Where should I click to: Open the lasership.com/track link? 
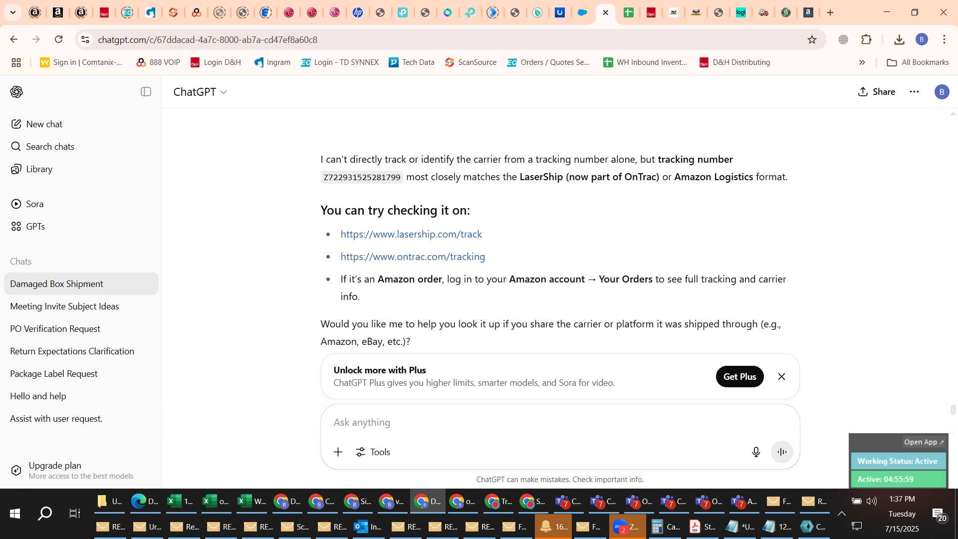click(x=411, y=234)
